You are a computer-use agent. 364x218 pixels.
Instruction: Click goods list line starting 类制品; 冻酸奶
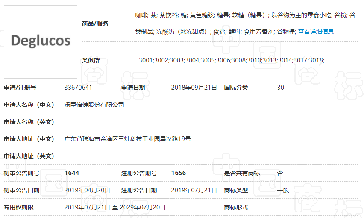click(216, 32)
